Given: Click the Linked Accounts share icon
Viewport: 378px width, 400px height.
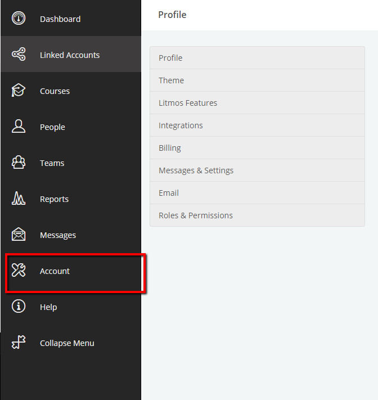Looking at the screenshot, I should pyautogui.click(x=19, y=54).
